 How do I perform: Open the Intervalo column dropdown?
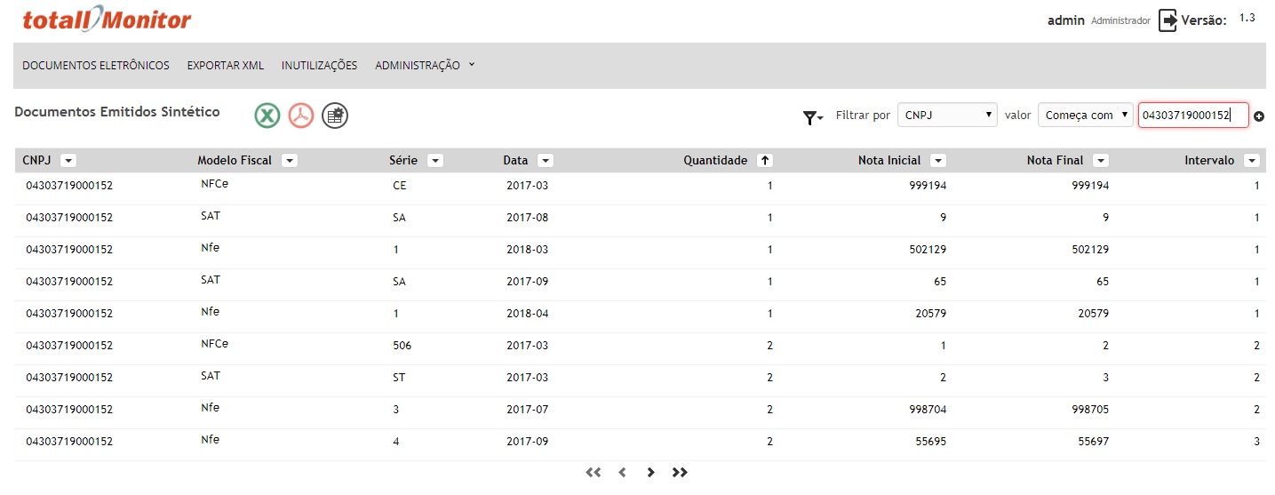coord(1251,161)
